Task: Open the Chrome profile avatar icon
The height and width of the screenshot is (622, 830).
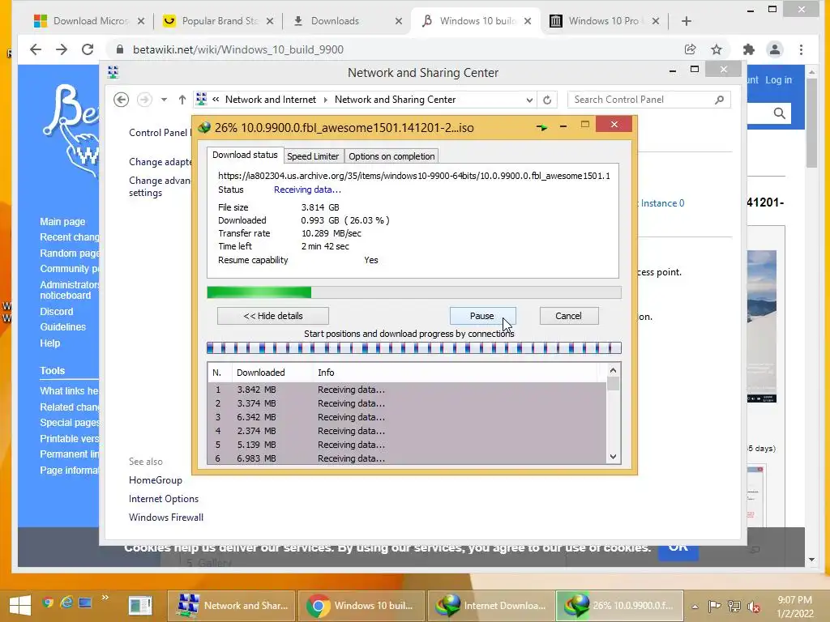Action: click(x=774, y=49)
